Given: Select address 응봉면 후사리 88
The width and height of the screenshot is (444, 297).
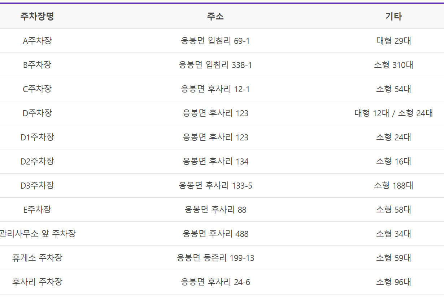Looking at the screenshot, I should (x=215, y=210).
